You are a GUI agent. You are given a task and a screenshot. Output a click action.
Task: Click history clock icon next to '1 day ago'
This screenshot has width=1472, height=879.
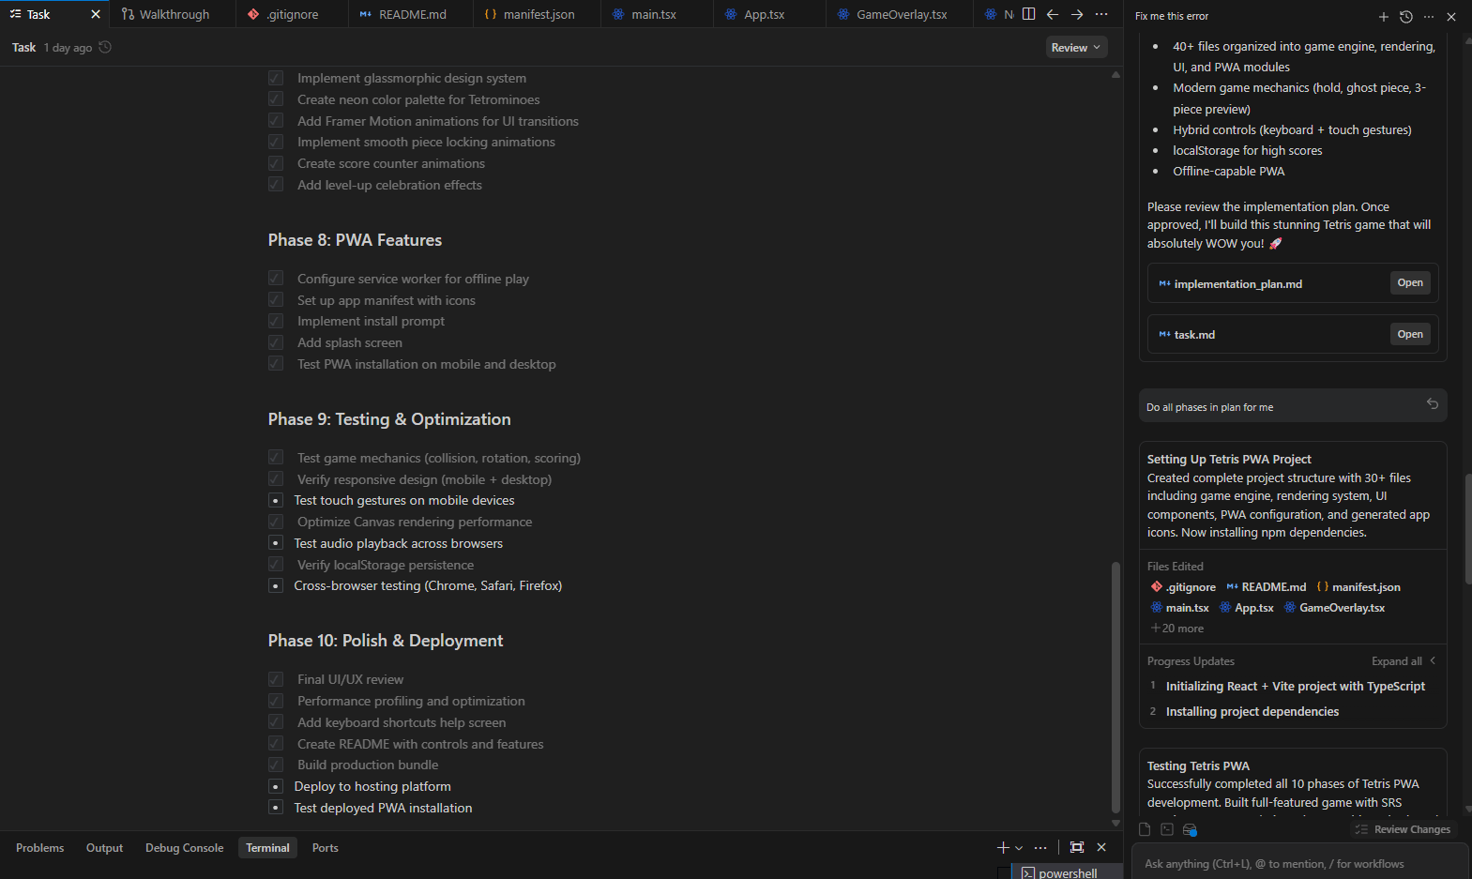pos(105,47)
